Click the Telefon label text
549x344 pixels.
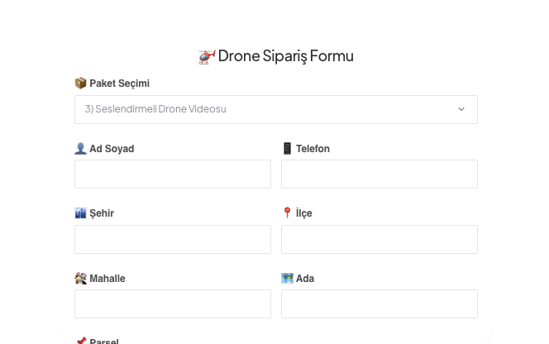pos(313,149)
